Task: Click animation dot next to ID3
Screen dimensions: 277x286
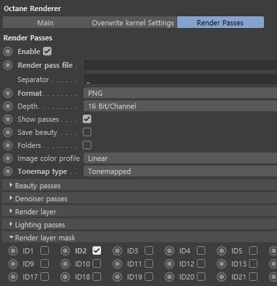Action: click(117, 251)
